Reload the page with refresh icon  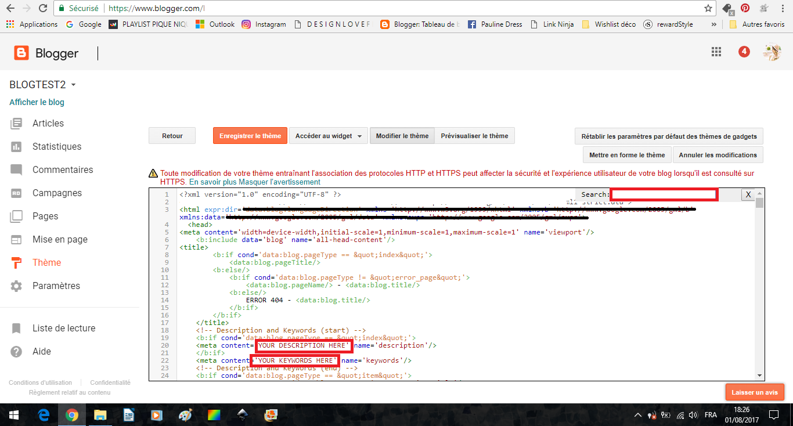[42, 9]
